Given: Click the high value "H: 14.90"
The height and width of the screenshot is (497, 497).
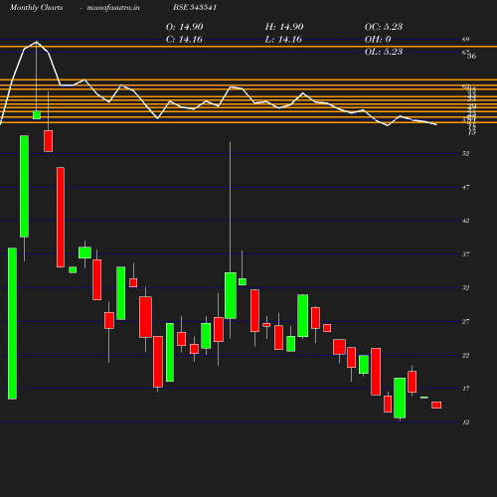Looking at the screenshot, I should (284, 27).
